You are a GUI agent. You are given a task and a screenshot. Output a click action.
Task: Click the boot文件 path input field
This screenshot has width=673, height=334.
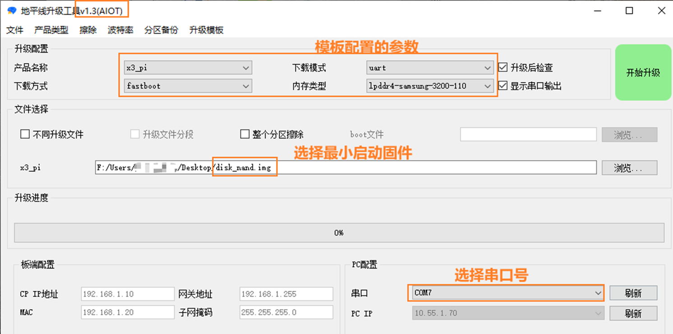[x=528, y=135]
